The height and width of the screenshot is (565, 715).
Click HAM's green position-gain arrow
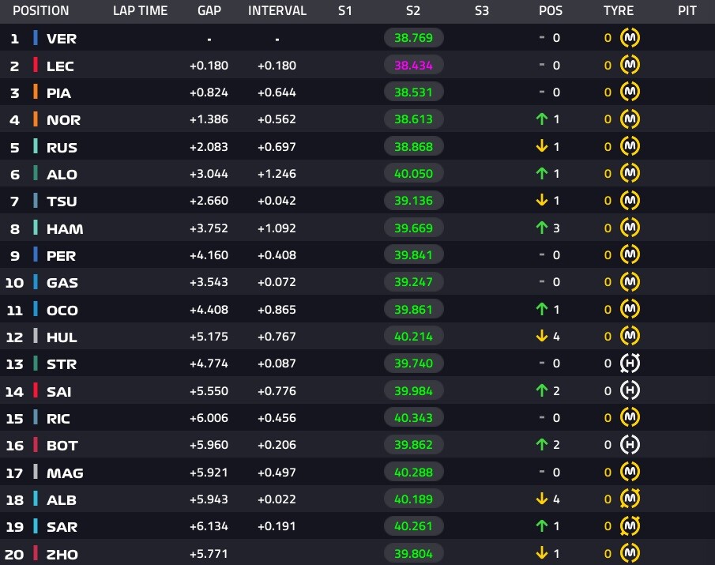[x=542, y=228]
